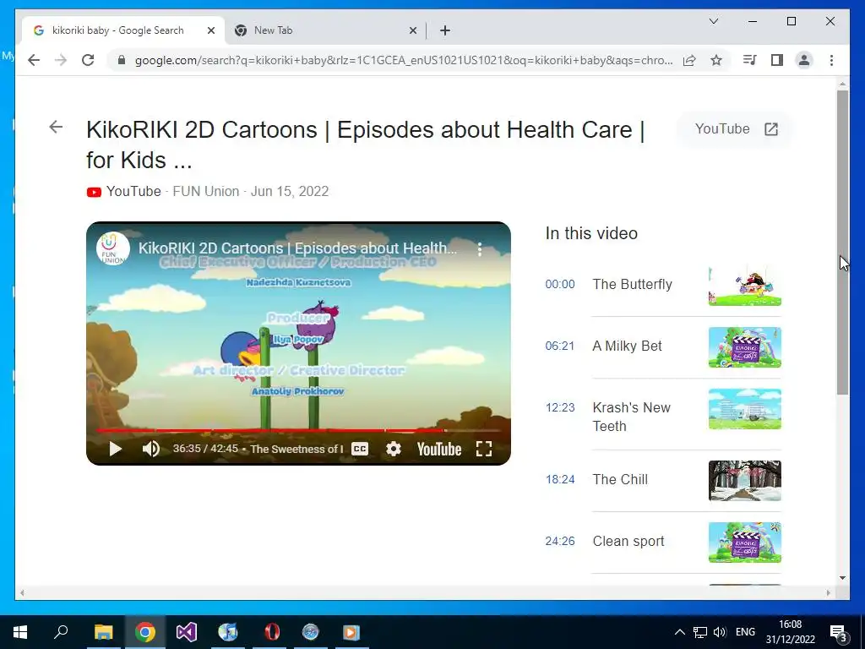This screenshot has height=649, width=865.
Task: Open the Chrome side panel
Action: [777, 60]
